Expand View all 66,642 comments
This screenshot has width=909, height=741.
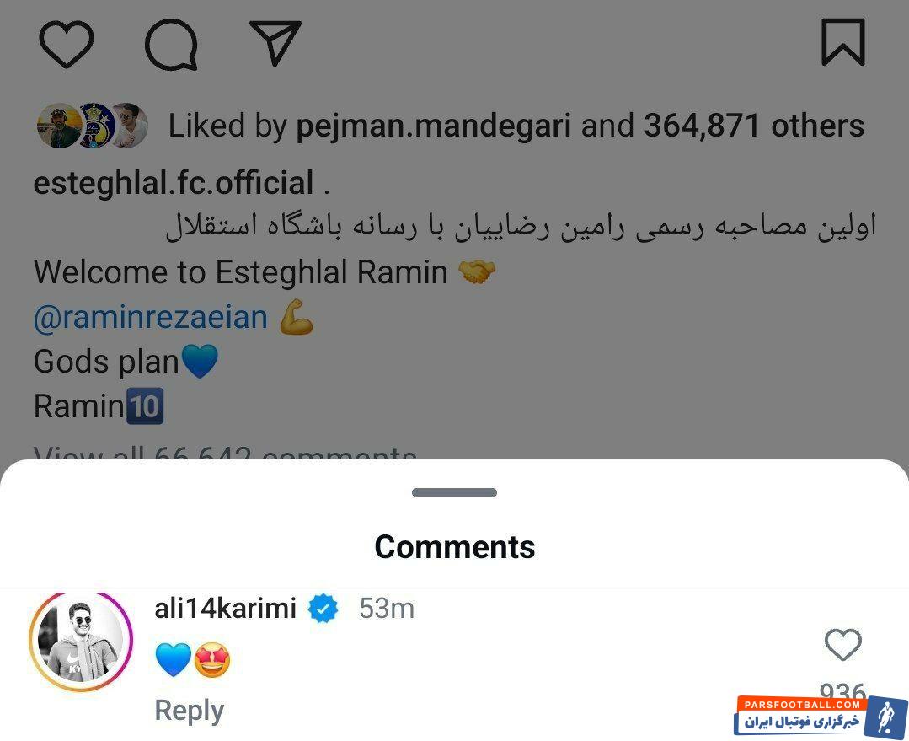click(x=225, y=452)
